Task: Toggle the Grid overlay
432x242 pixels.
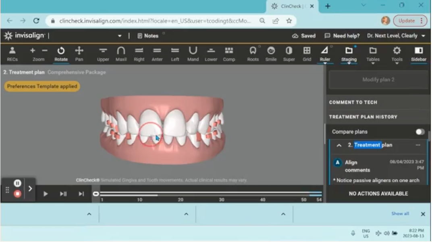Action: coord(307,54)
